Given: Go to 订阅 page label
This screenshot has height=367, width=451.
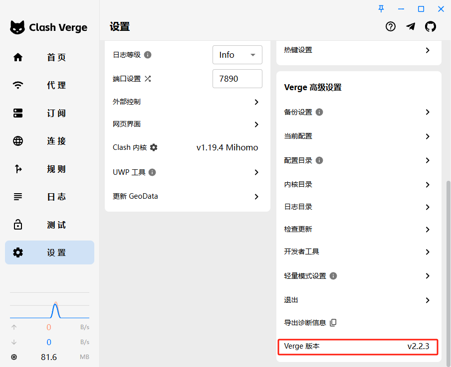Looking at the screenshot, I should (56, 113).
